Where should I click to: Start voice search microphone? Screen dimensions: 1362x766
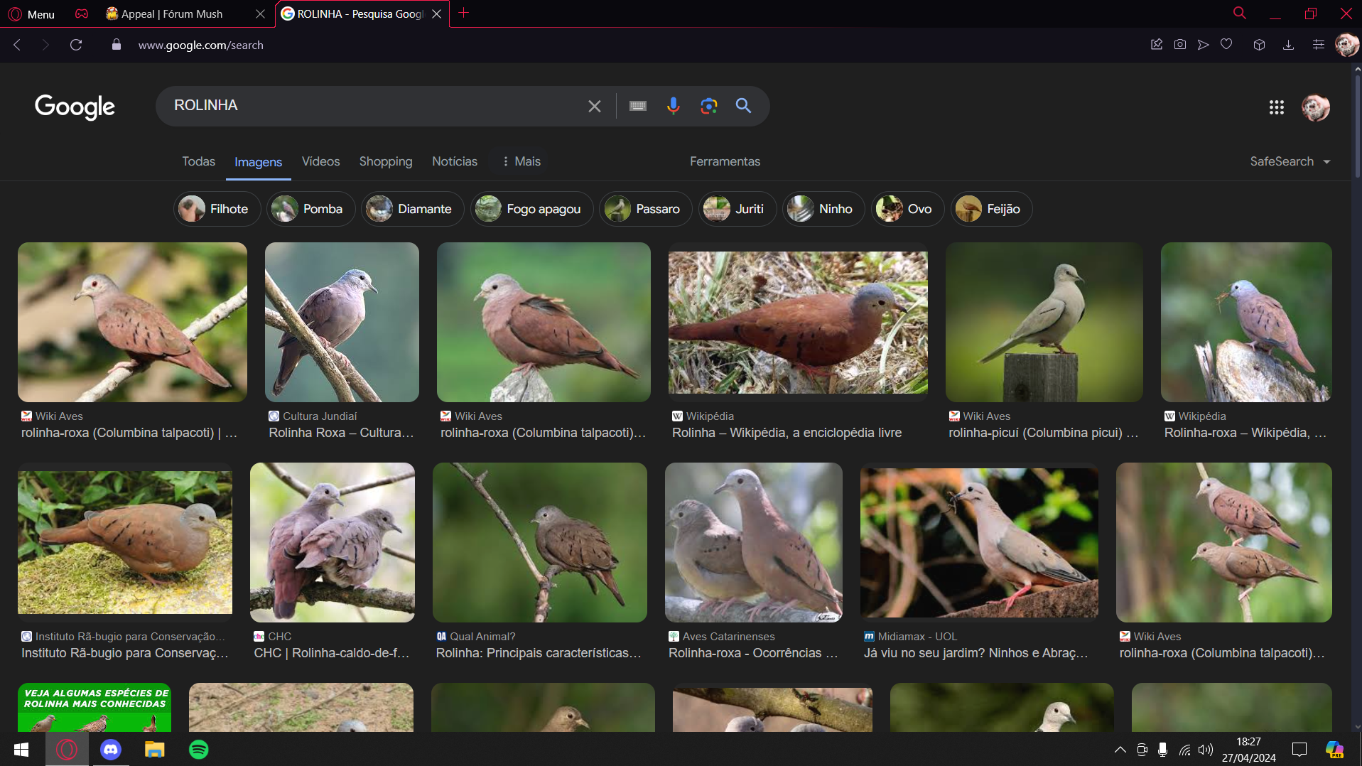673,106
